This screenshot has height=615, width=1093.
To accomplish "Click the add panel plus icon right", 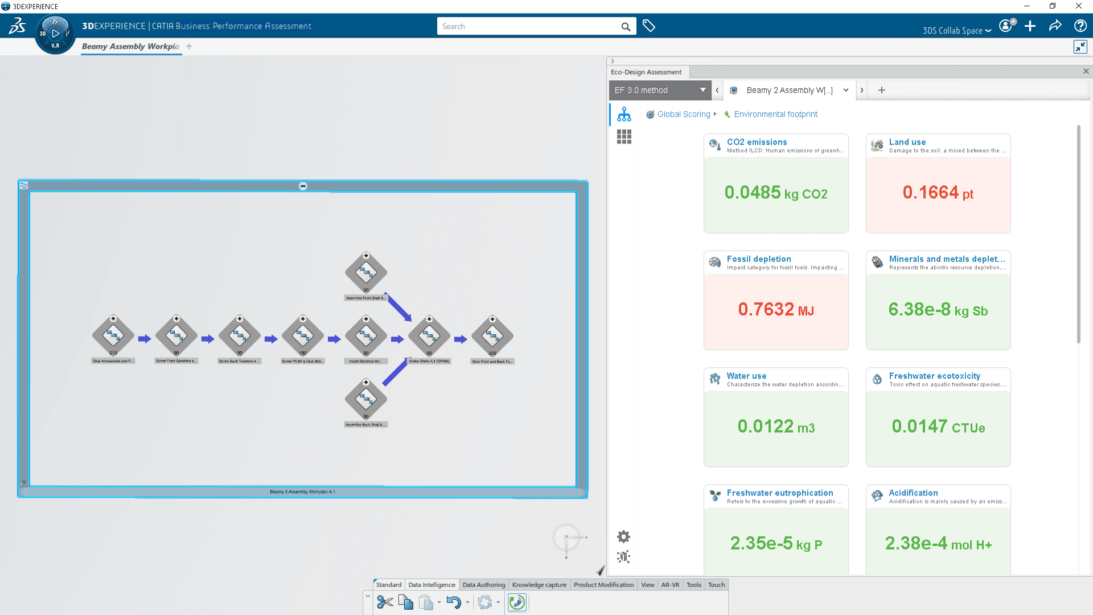I will (x=882, y=90).
